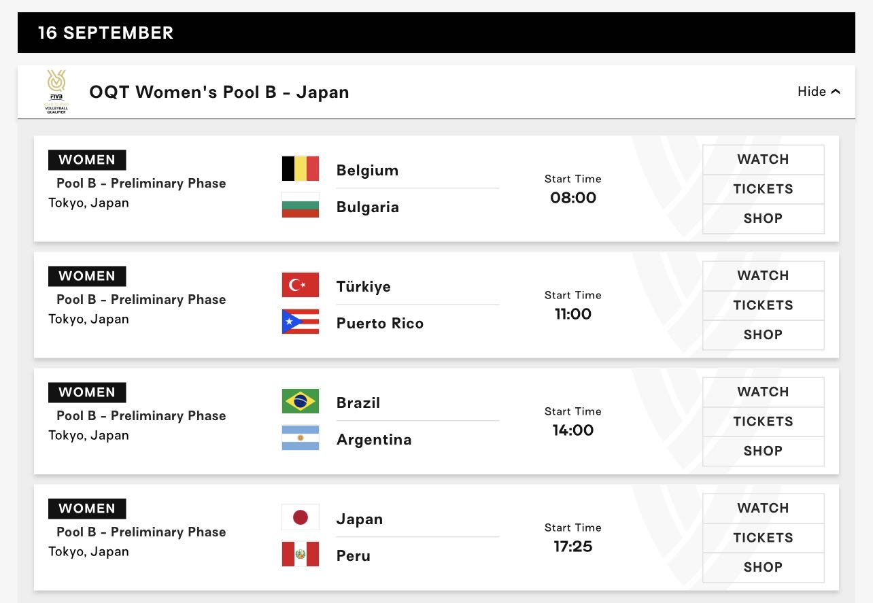Open the OQT Women's Pool B - Japan title

click(x=219, y=92)
